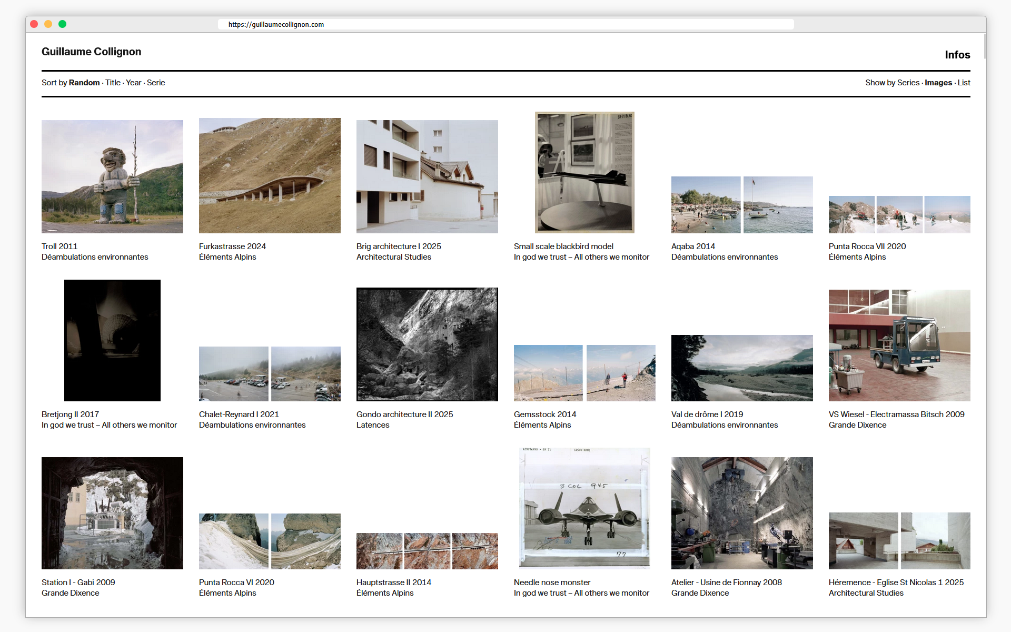Click the green maximize window button
Image resolution: width=1011 pixels, height=632 pixels.
[62, 24]
